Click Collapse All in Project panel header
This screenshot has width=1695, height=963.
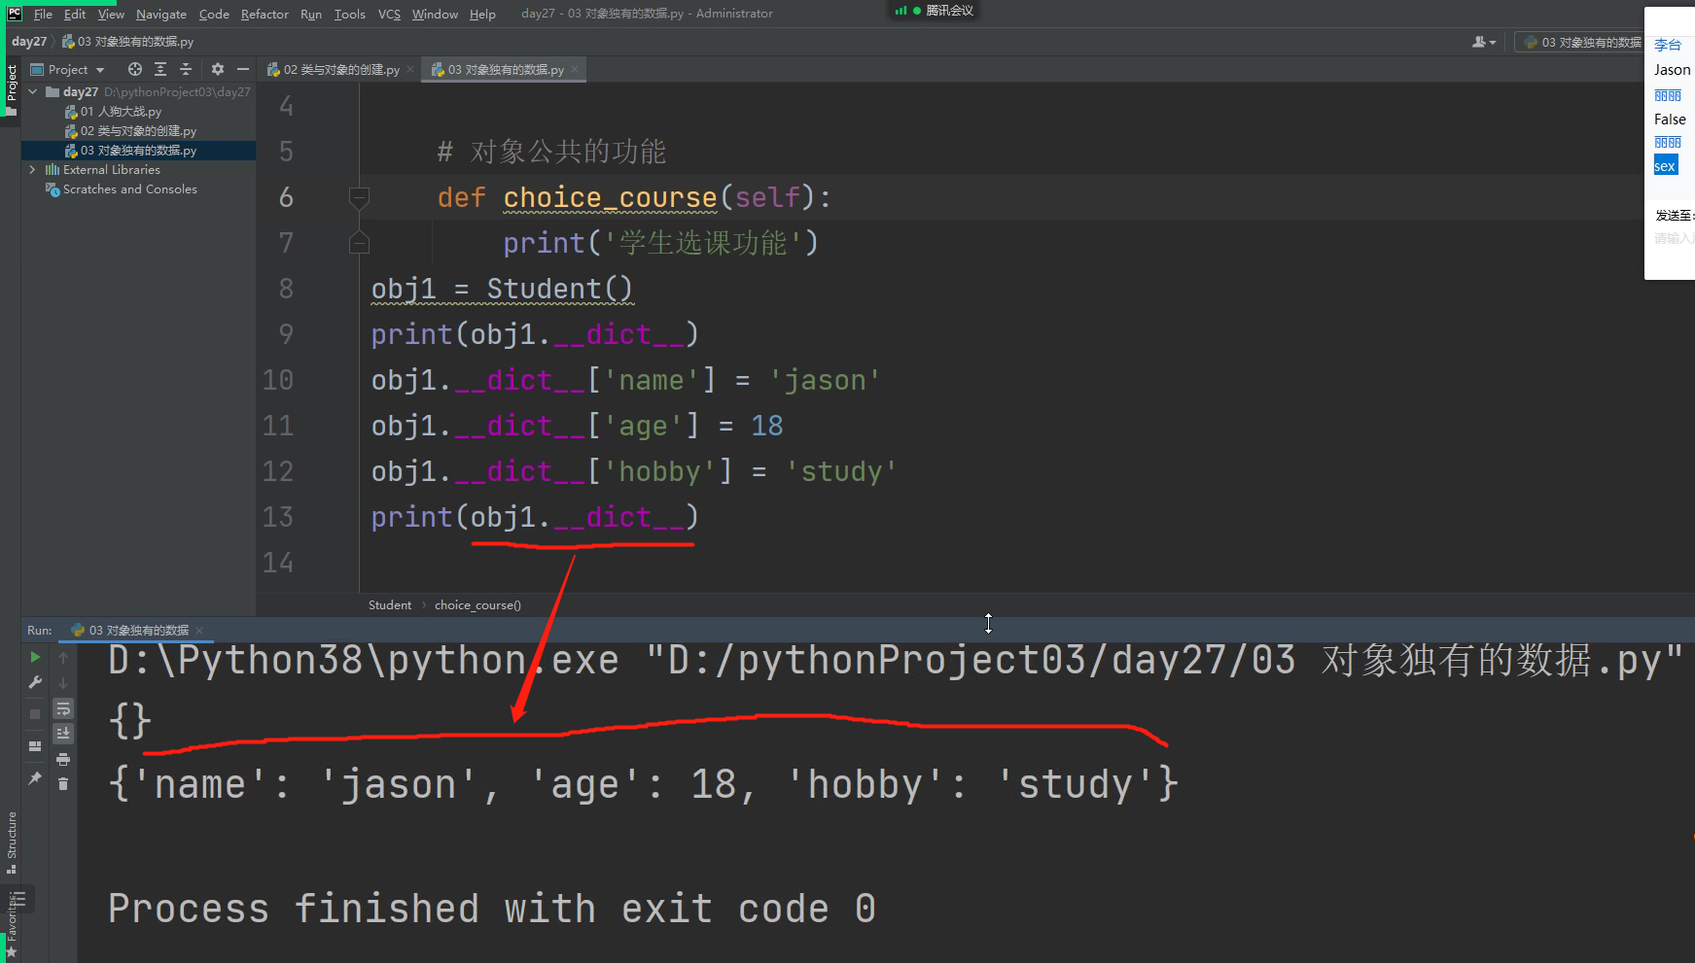point(186,69)
